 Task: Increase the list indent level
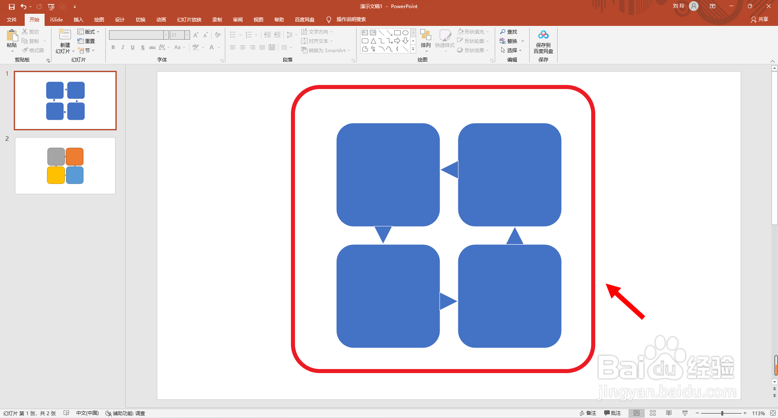point(277,35)
